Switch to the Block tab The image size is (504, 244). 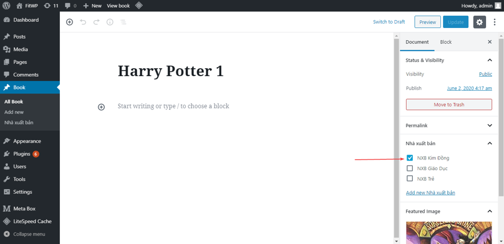click(x=446, y=42)
